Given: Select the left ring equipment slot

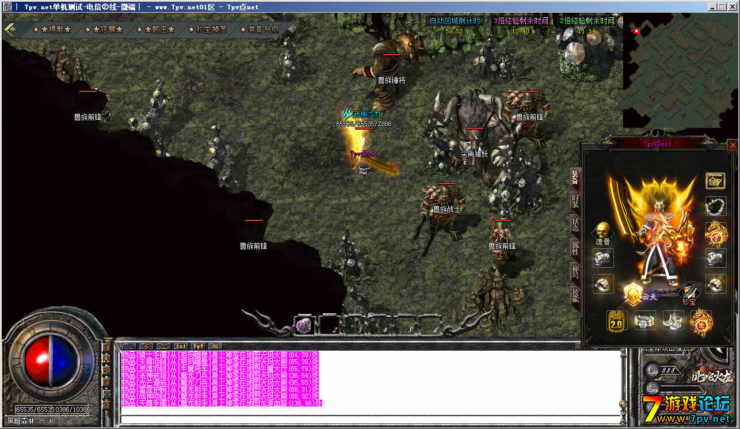Looking at the screenshot, I should click(603, 284).
